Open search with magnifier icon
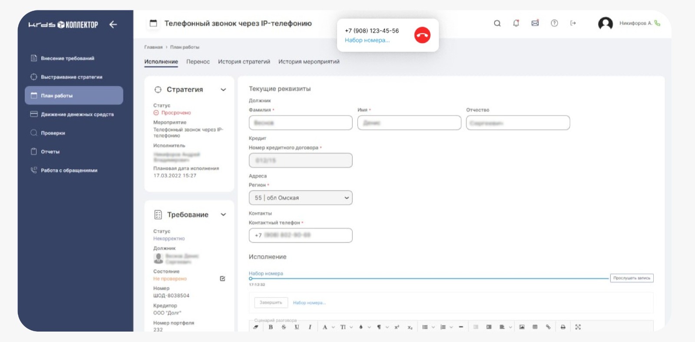 tap(497, 23)
